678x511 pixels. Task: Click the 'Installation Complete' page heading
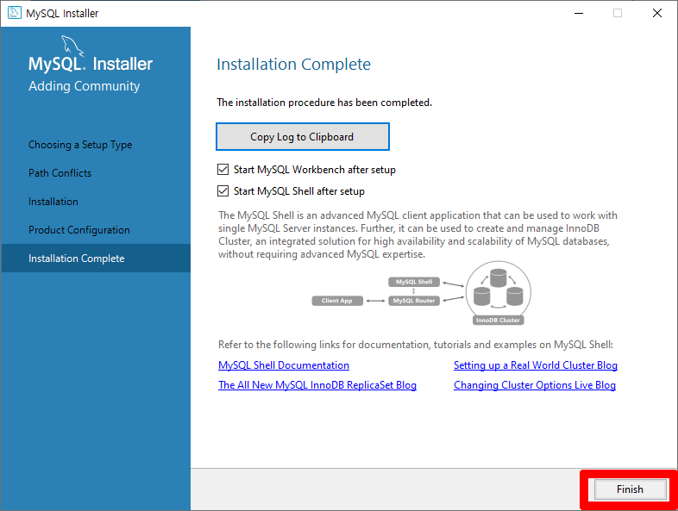(293, 65)
